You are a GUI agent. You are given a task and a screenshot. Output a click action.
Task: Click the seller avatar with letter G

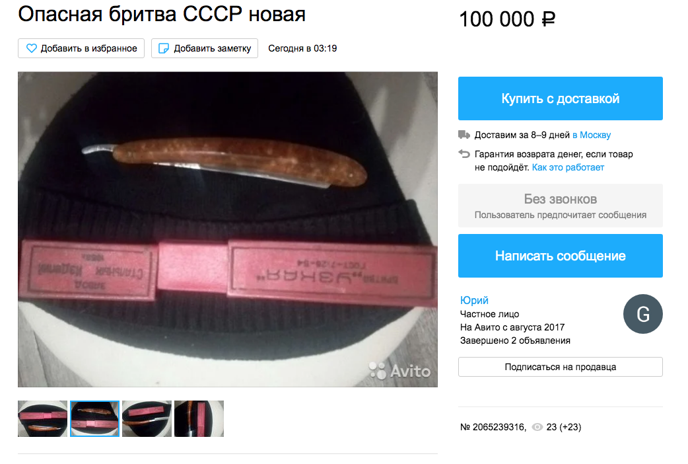pos(643,314)
